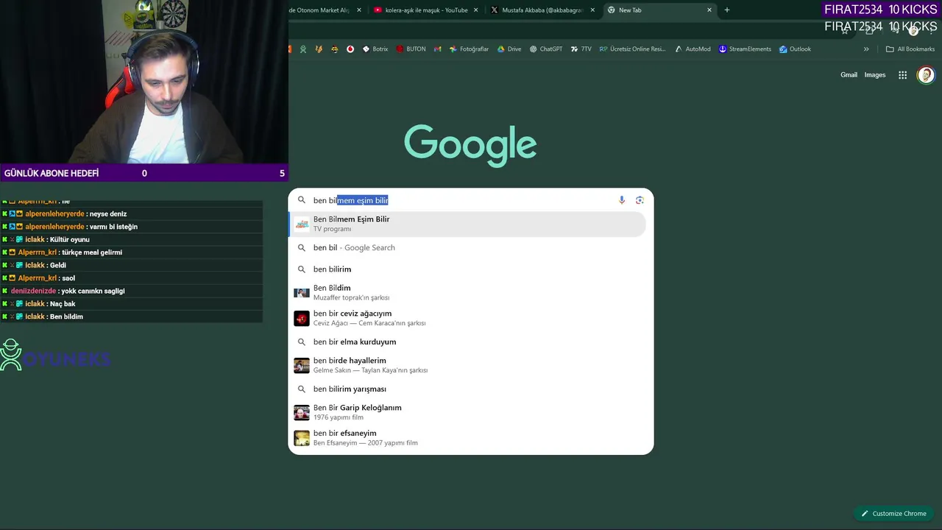Open Google Lens image search icon
942x530 pixels.
[x=640, y=200]
